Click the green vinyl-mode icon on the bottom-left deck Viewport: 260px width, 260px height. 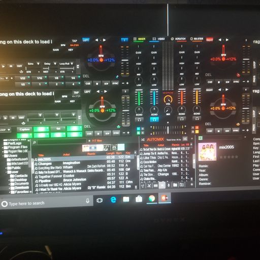(x=118, y=126)
